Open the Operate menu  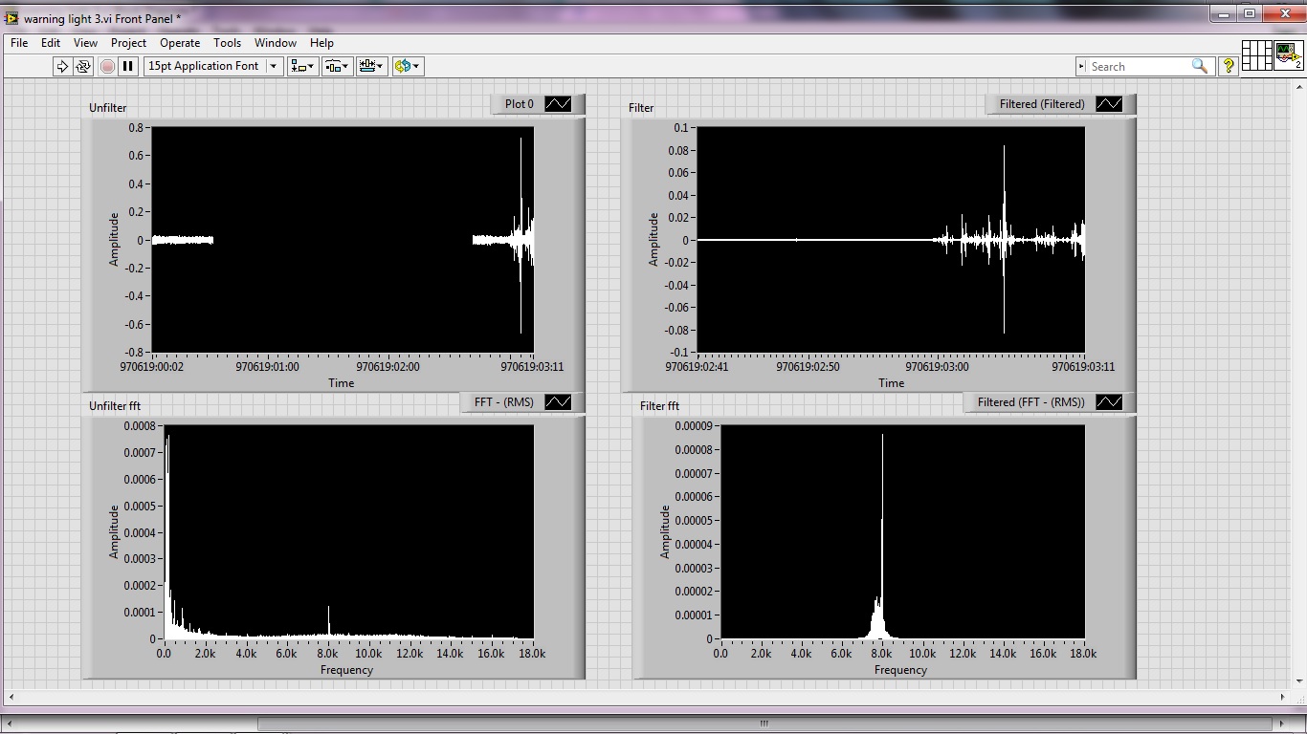[x=180, y=43]
